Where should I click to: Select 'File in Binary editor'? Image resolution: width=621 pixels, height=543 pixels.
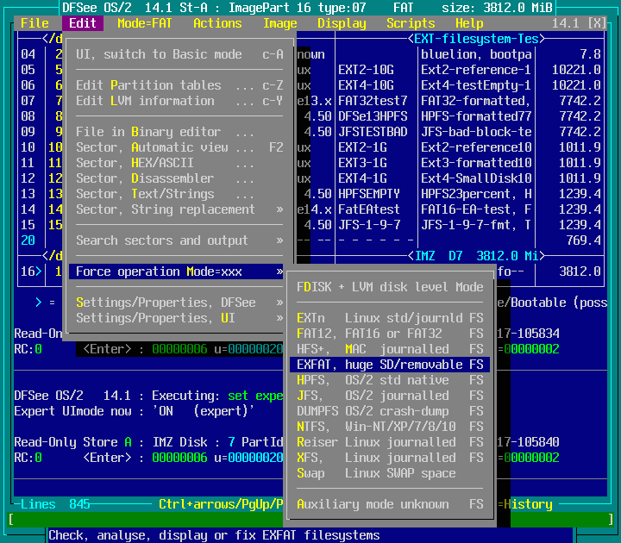179,132
